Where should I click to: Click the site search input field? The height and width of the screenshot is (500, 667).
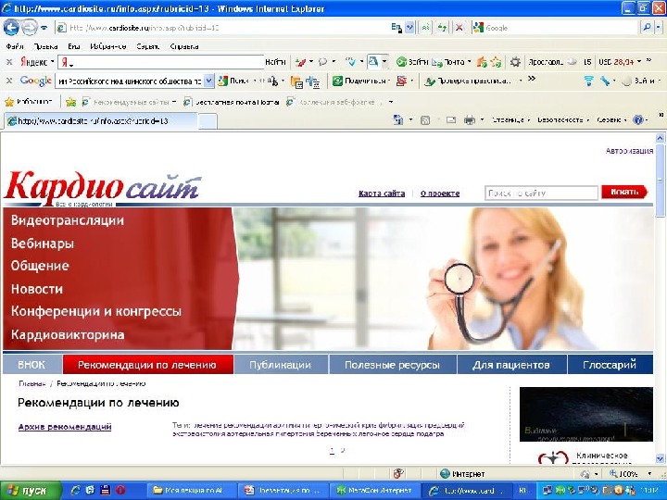[x=541, y=193]
